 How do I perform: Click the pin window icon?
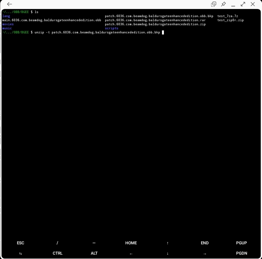coord(223,4)
